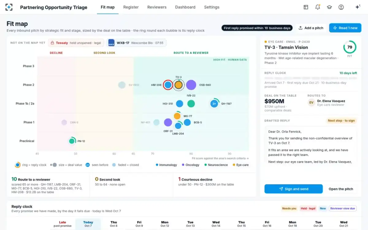Click the reply clock progress bar
Image resolution: width=368 pixels, height=230 pixels.
[311, 78]
